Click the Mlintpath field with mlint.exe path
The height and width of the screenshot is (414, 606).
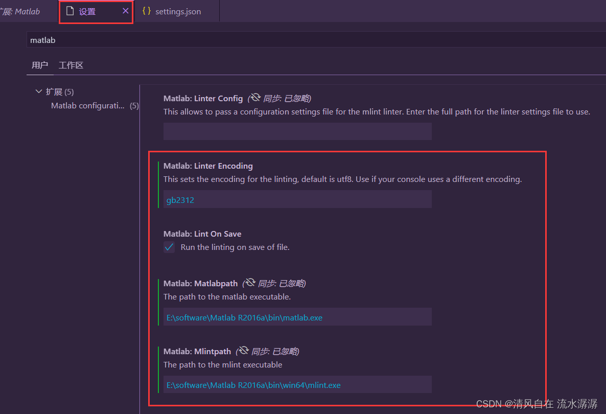pyautogui.click(x=297, y=385)
